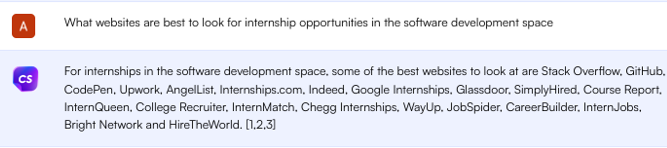Screen dimensions: 667x148
Task: Click 'Internships.com' in the answer
Action: tap(261, 90)
